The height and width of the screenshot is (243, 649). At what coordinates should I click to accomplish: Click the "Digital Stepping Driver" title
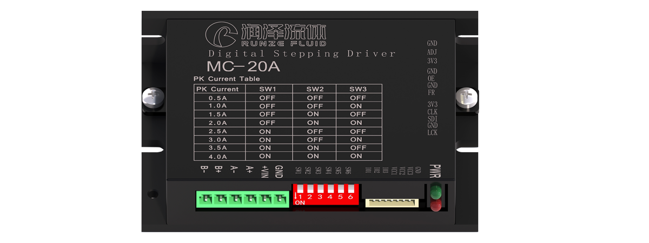(302, 54)
